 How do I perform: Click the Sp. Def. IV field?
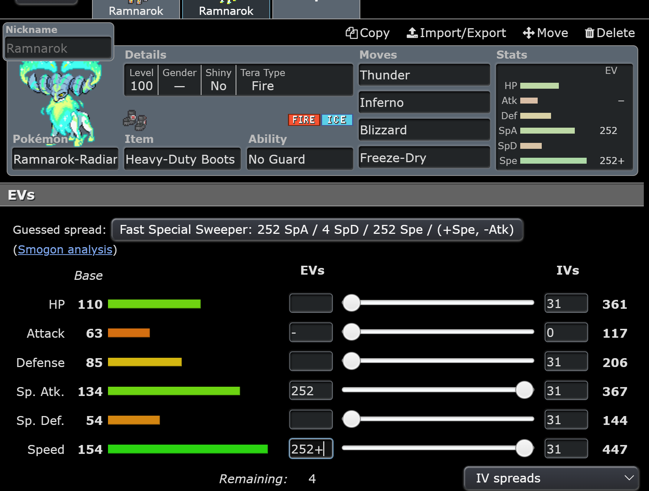pos(566,419)
